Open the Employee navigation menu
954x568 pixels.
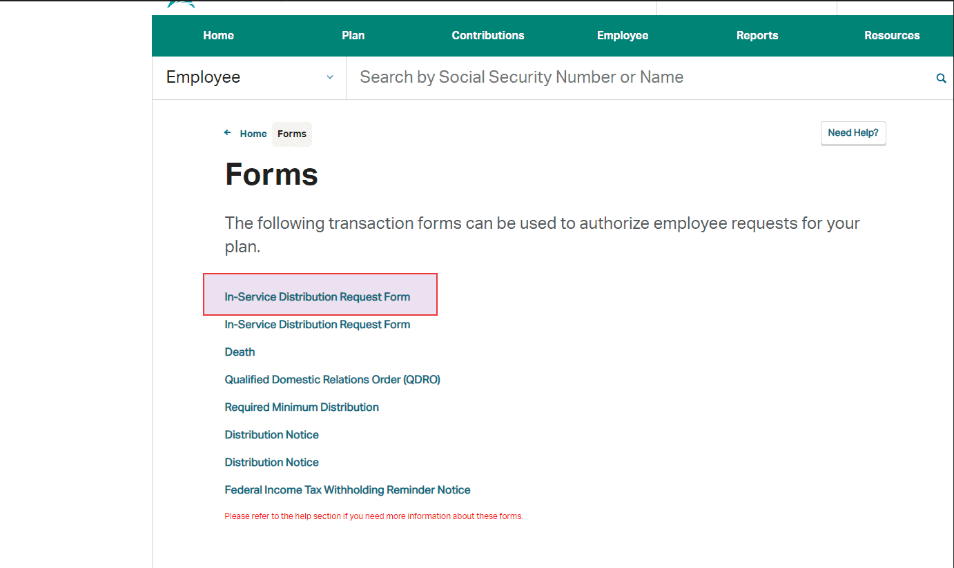tap(622, 35)
